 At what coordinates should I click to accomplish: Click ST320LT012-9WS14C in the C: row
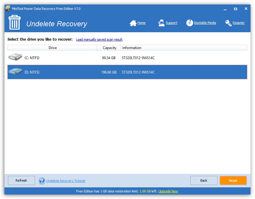point(138,58)
